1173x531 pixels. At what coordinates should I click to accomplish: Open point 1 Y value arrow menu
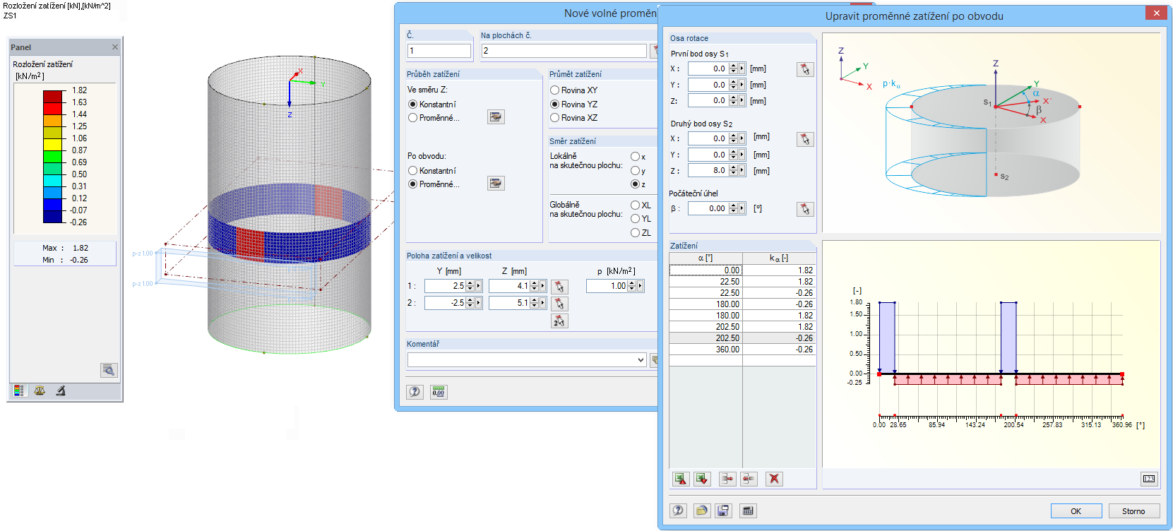tap(478, 286)
